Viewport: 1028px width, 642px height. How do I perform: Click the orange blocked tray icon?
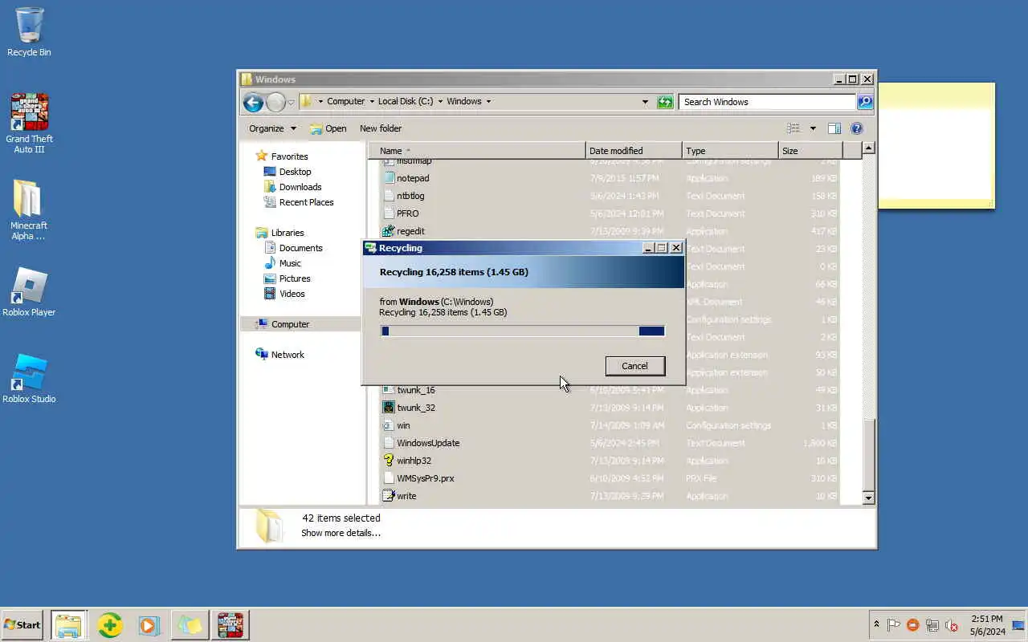tap(913, 625)
